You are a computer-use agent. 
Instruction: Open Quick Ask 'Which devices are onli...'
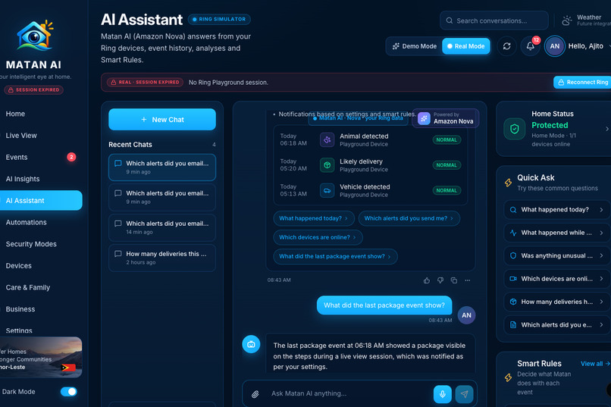pyautogui.click(x=557, y=278)
